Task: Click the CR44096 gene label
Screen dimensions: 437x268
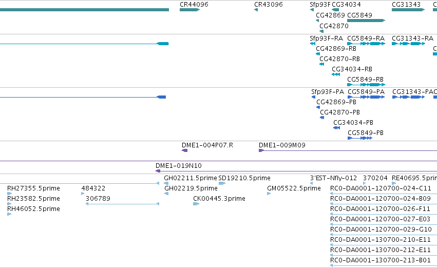Action: click(194, 5)
